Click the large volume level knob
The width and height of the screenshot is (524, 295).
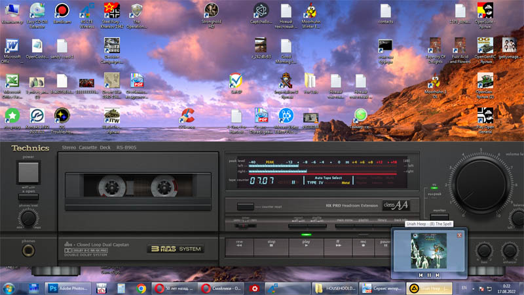pos(481,185)
